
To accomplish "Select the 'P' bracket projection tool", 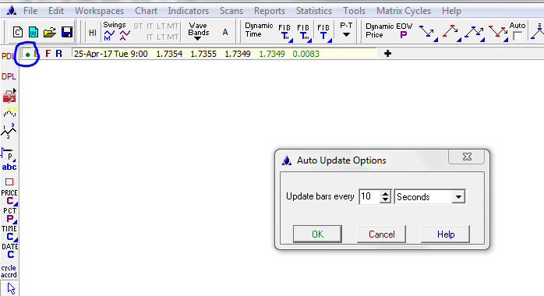I will tap(9, 154).
